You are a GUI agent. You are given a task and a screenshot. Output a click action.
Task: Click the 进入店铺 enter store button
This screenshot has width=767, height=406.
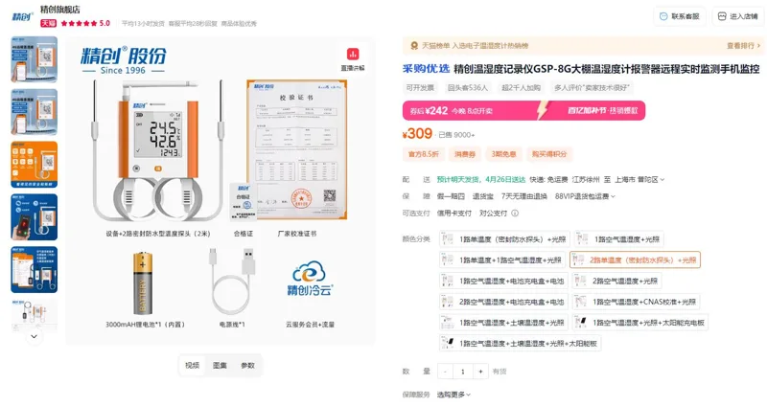tap(738, 16)
